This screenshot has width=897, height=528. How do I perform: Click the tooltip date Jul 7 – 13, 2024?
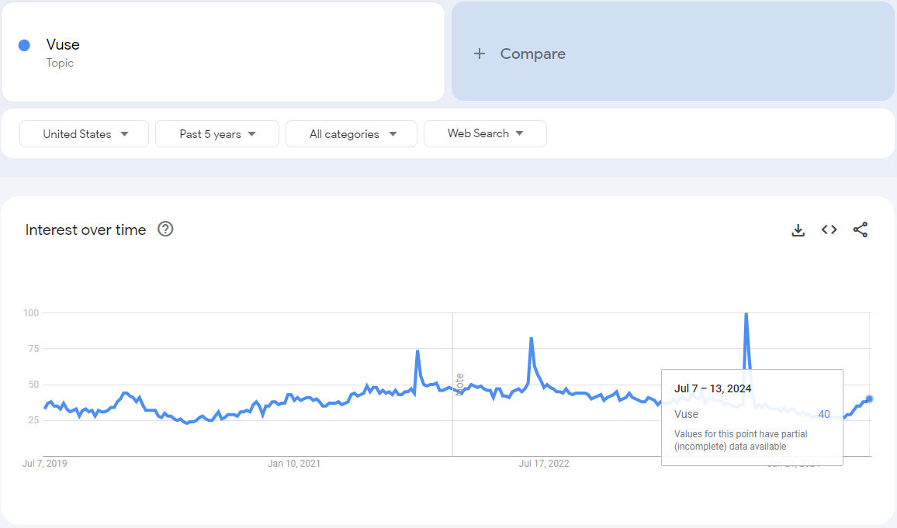pyautogui.click(x=713, y=388)
